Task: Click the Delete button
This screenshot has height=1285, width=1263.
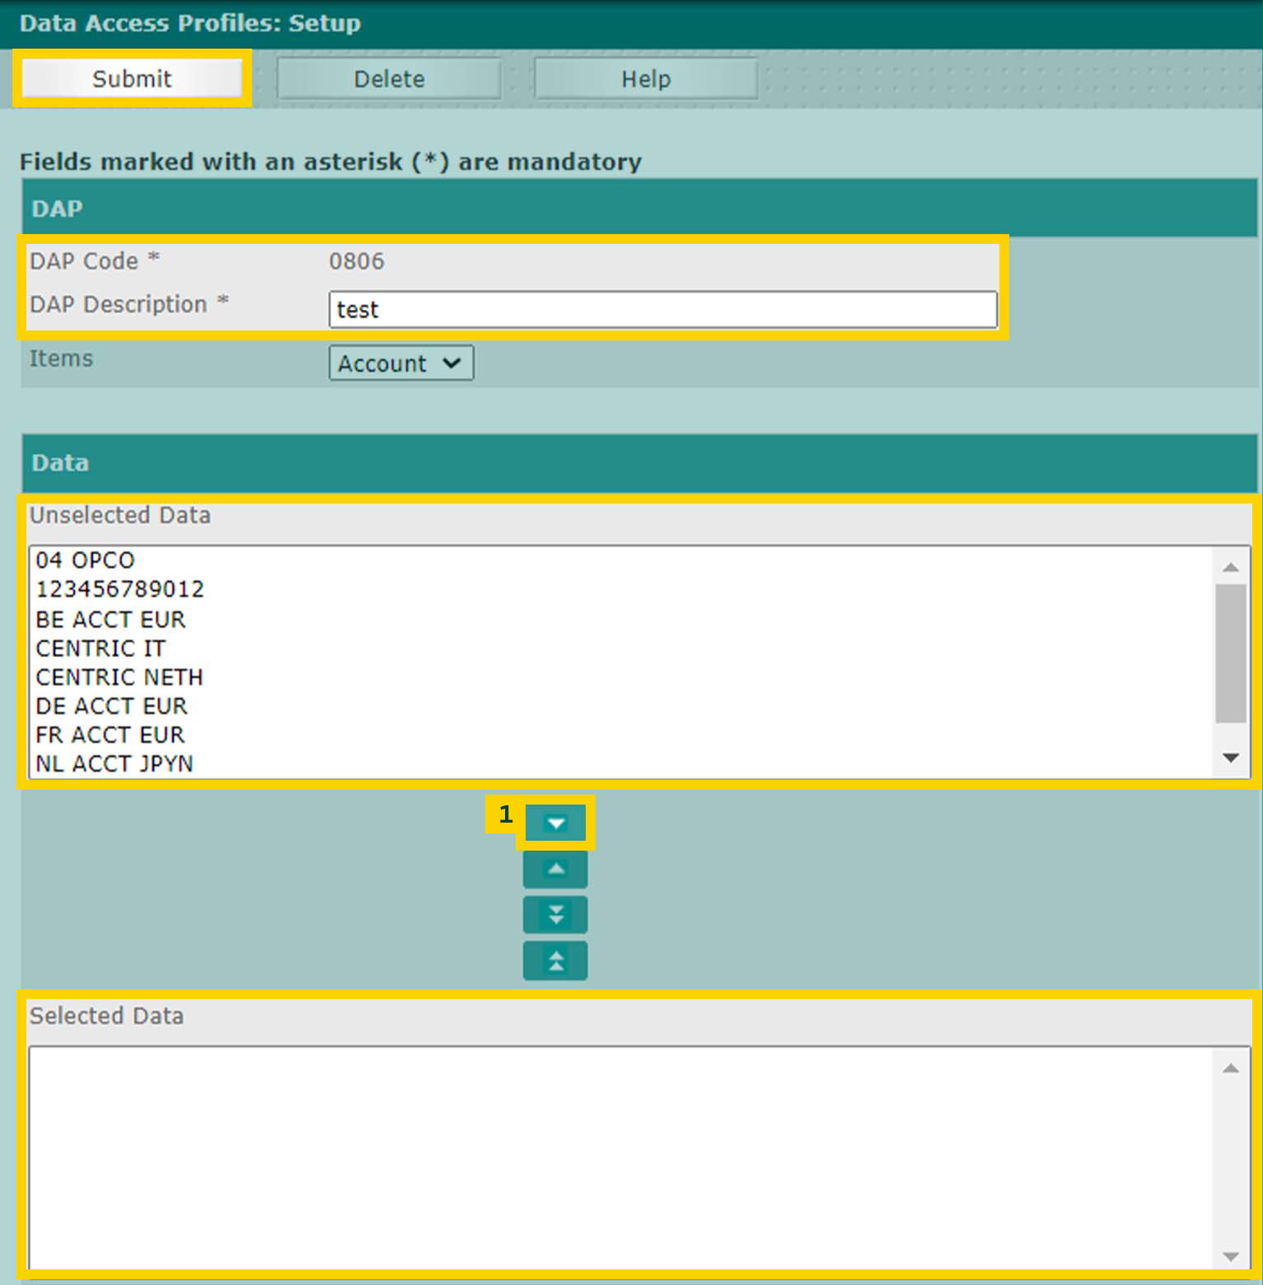Action: [389, 78]
